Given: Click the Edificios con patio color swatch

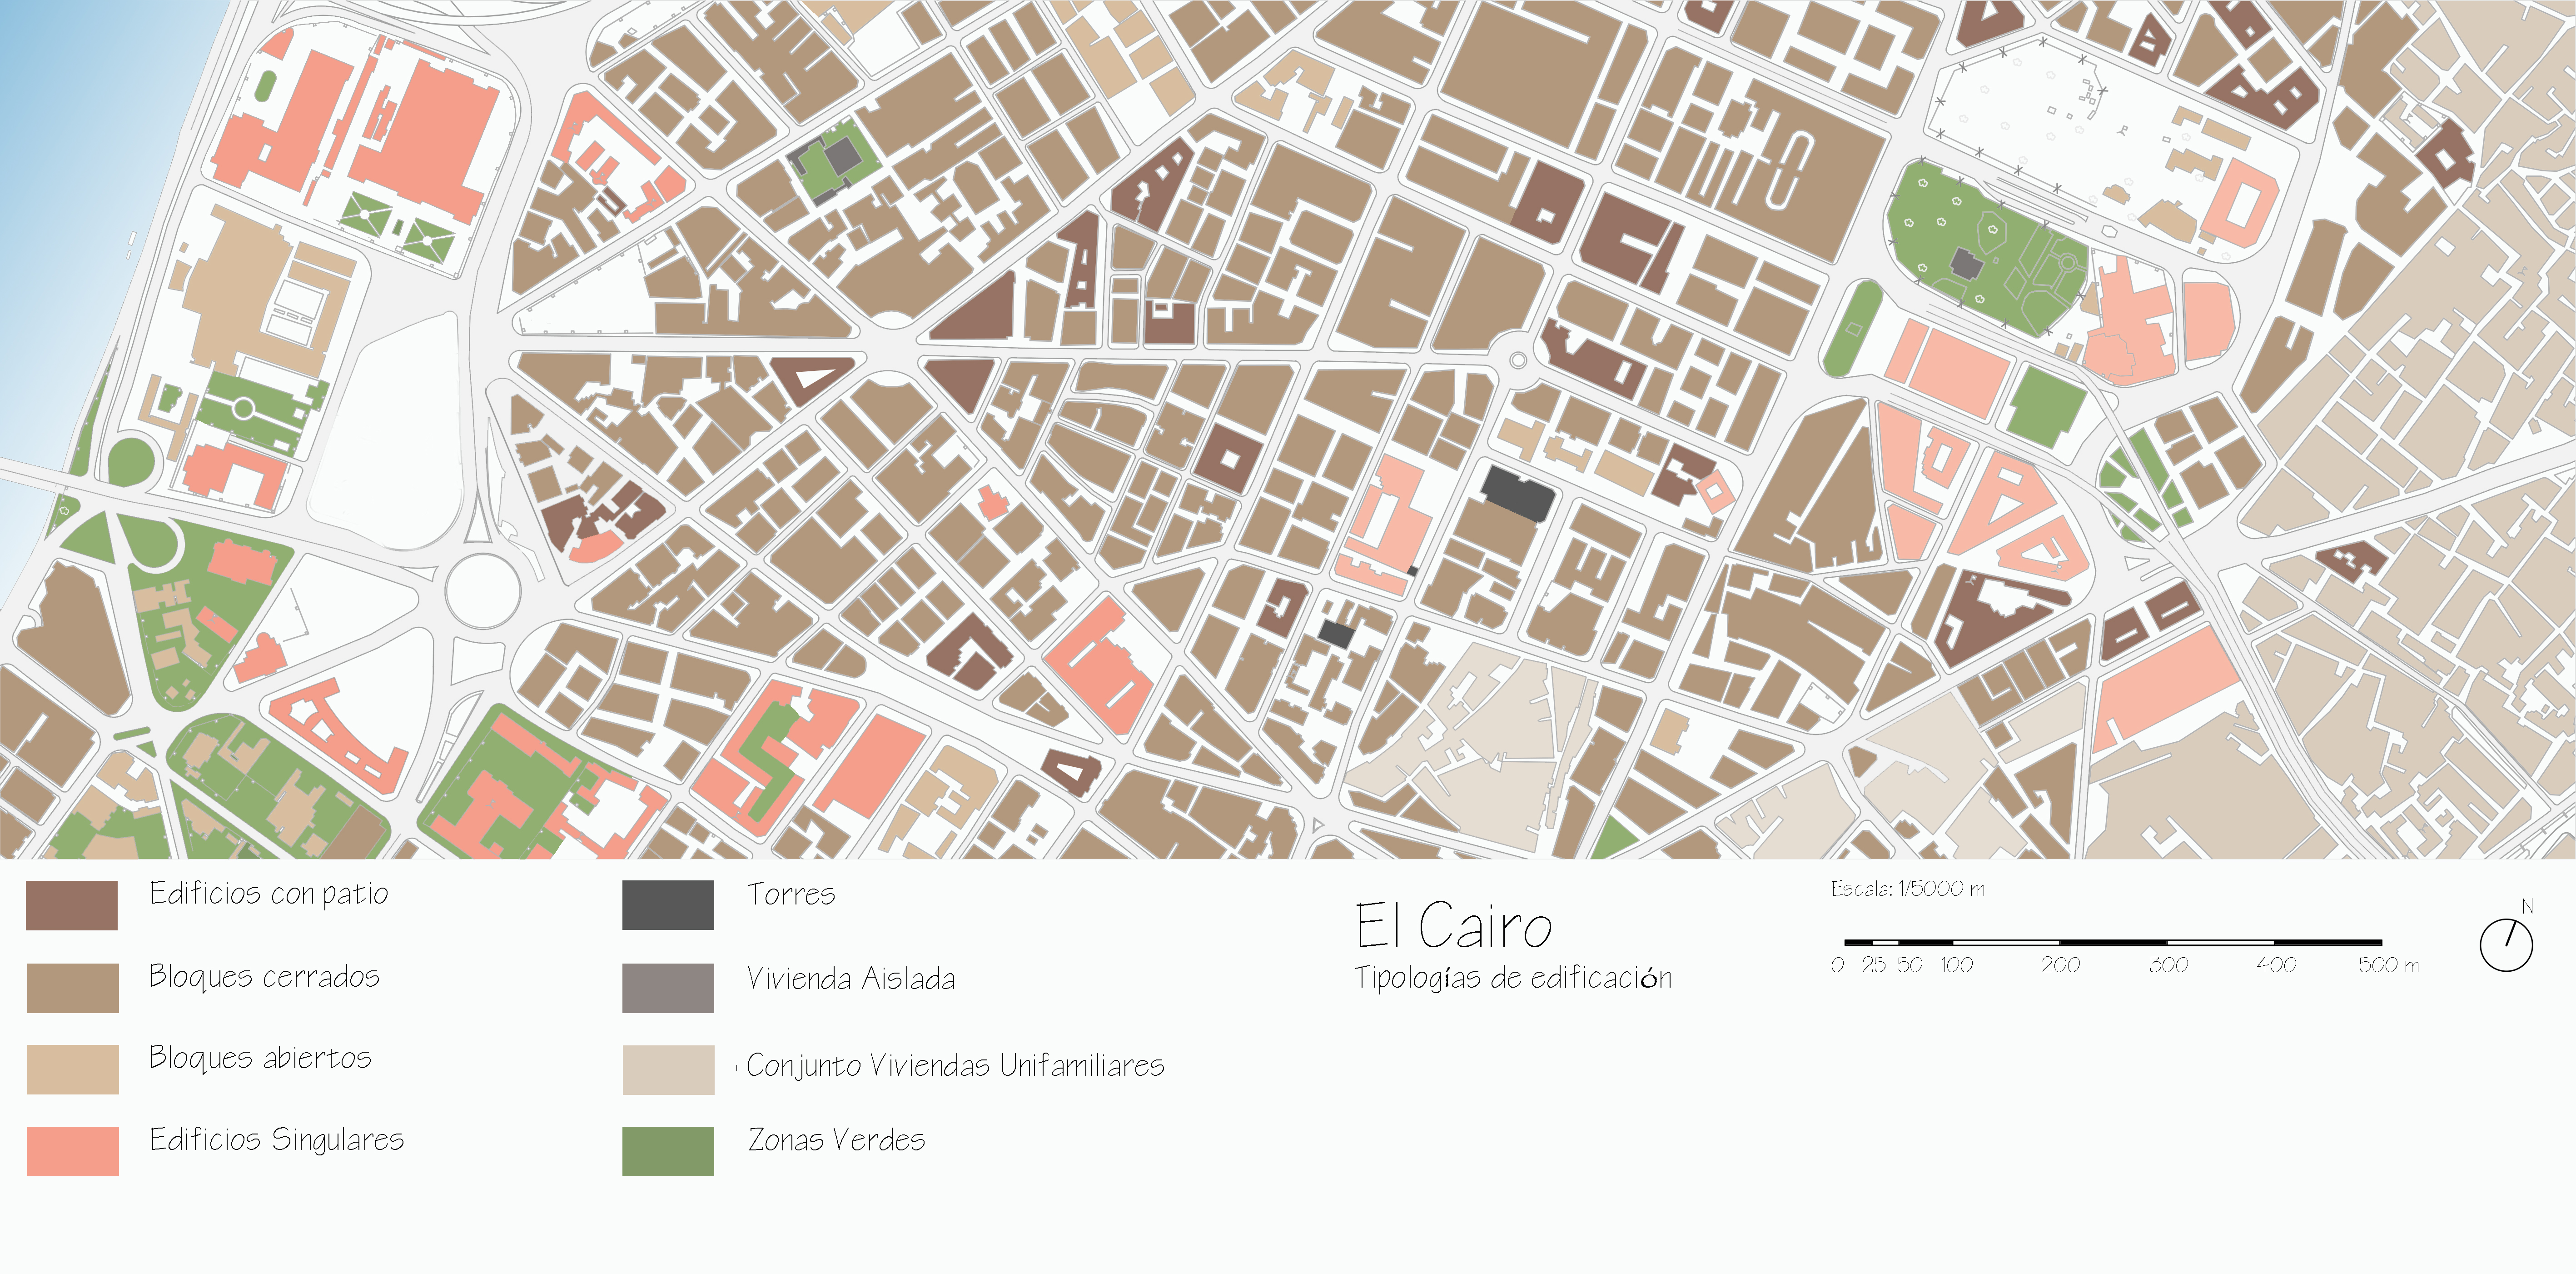Looking at the screenshot, I should pyautogui.click(x=72, y=905).
